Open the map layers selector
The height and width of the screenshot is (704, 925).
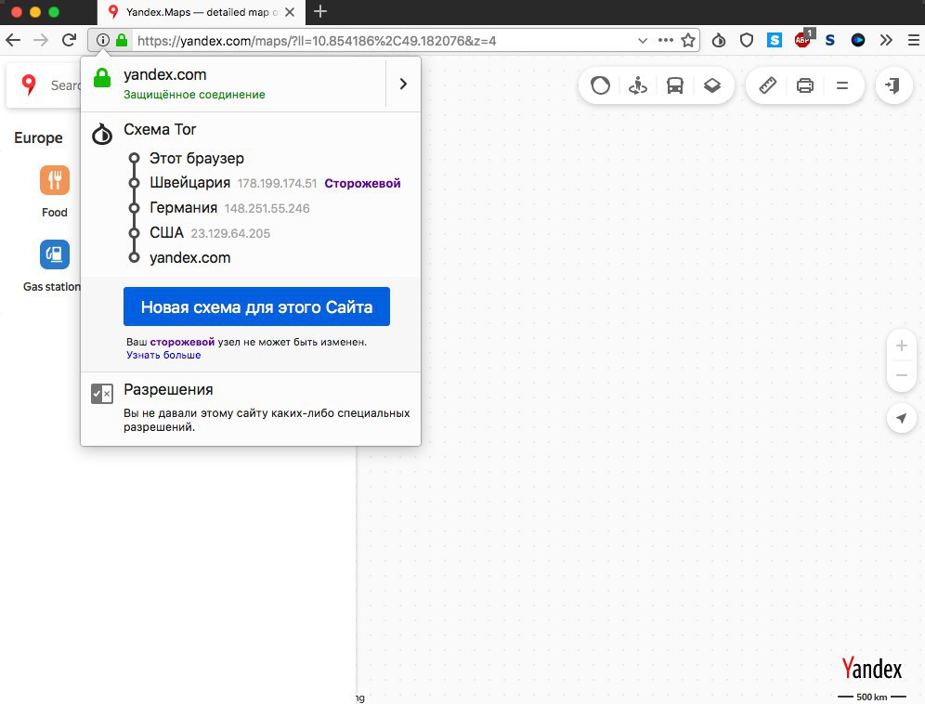pyautogui.click(x=712, y=85)
